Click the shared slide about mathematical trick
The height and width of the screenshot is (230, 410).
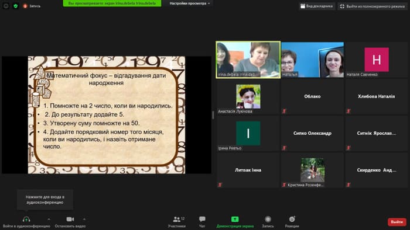107,115
